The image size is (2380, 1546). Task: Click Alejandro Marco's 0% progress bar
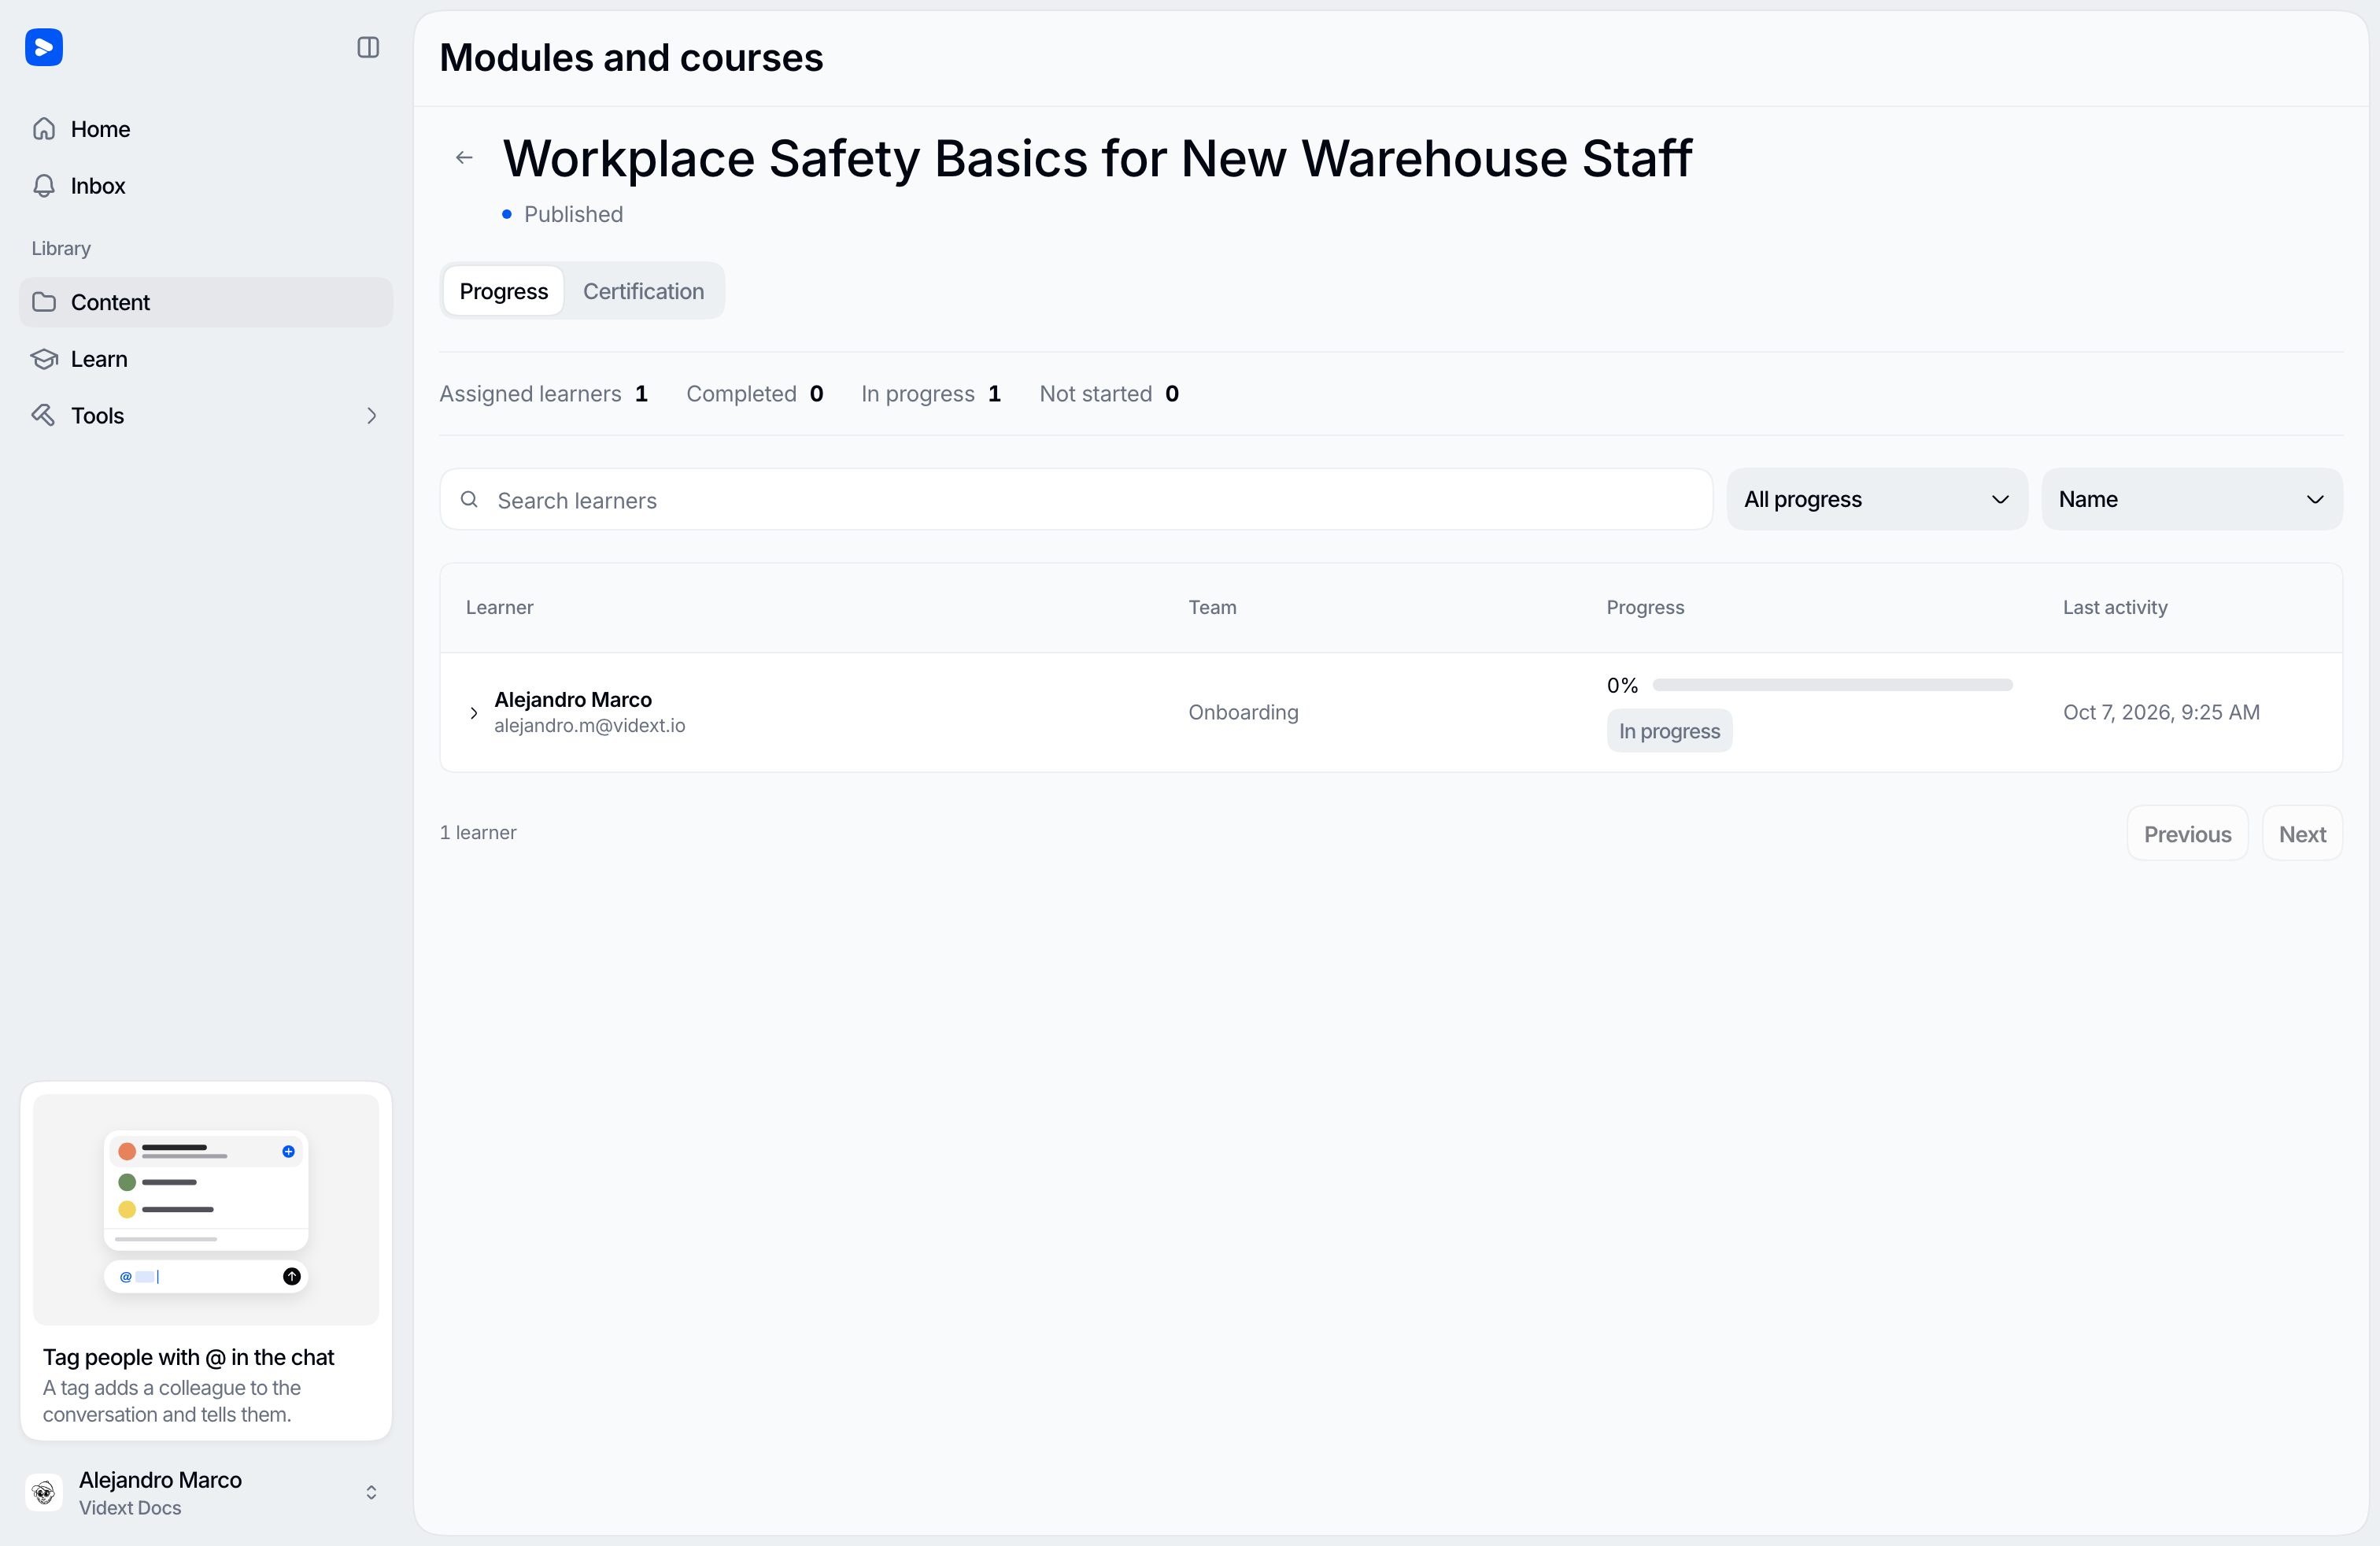[x=1832, y=685]
